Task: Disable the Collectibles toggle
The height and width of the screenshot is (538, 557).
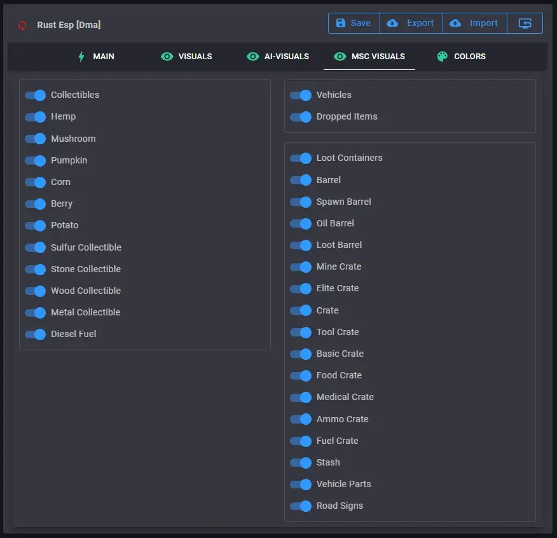Action: coord(36,95)
